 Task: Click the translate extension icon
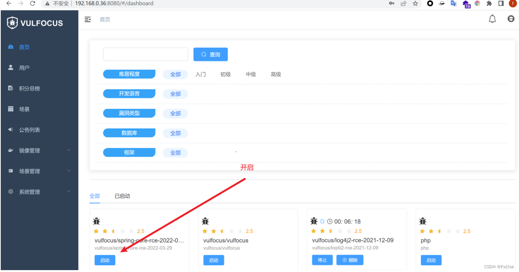[454, 3]
